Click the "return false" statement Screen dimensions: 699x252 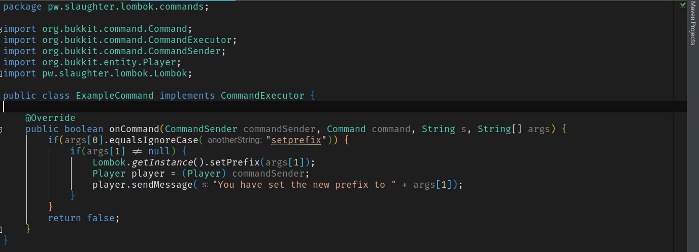coord(83,218)
